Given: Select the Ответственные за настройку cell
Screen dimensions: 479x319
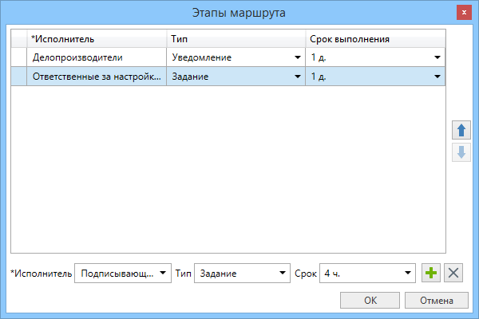Looking at the screenshot, I should (96, 77).
